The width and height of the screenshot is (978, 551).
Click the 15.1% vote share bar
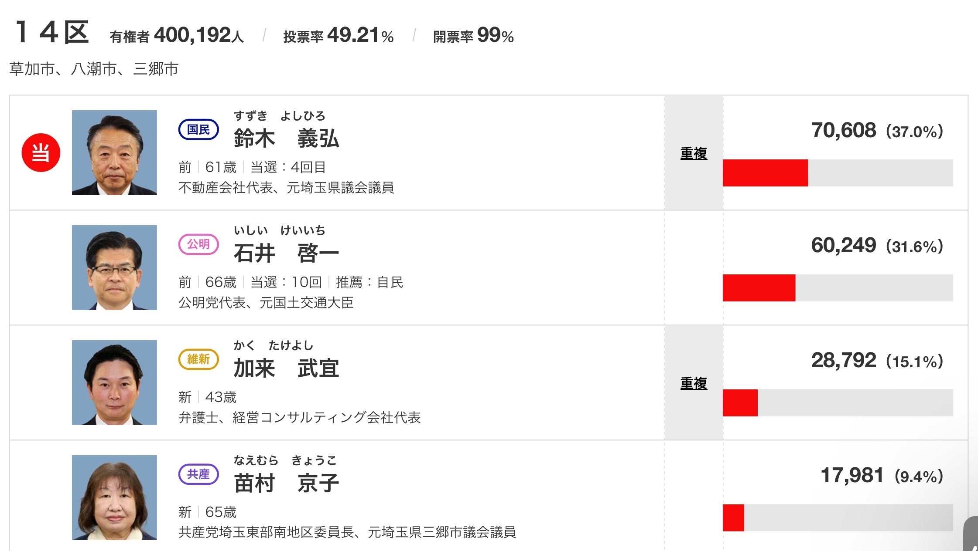838,403
